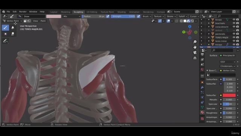Image resolution: width=241 pixels, height=136 pixels.
Task: Open the Help menu
Action: [x=42, y=12]
